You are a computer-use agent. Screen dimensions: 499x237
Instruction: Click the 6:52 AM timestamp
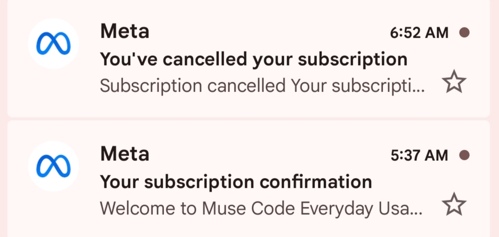click(419, 33)
